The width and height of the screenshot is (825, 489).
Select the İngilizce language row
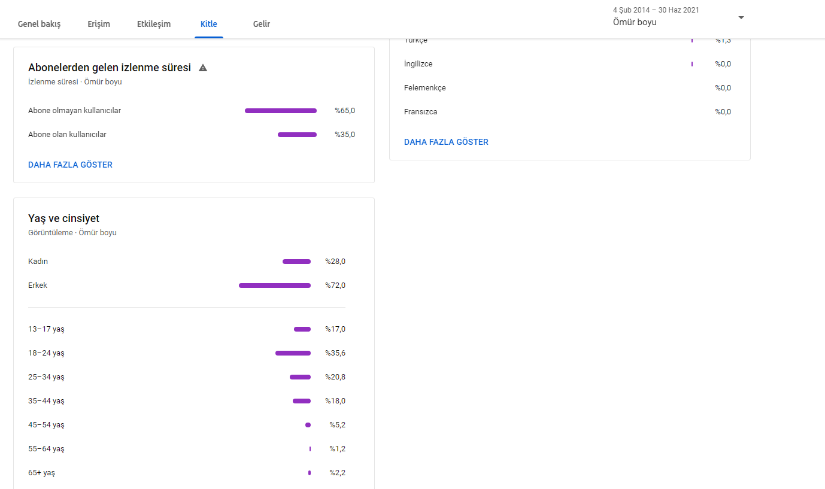click(568, 64)
